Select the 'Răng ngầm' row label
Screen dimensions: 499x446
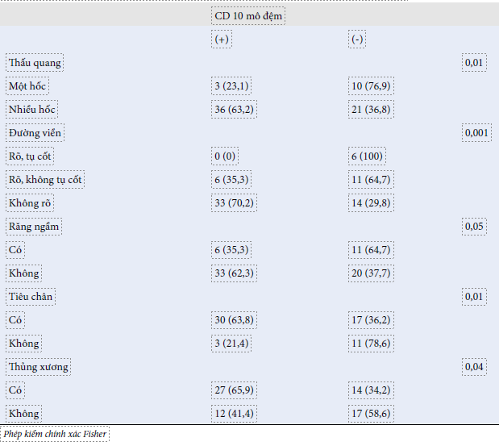click(x=34, y=227)
